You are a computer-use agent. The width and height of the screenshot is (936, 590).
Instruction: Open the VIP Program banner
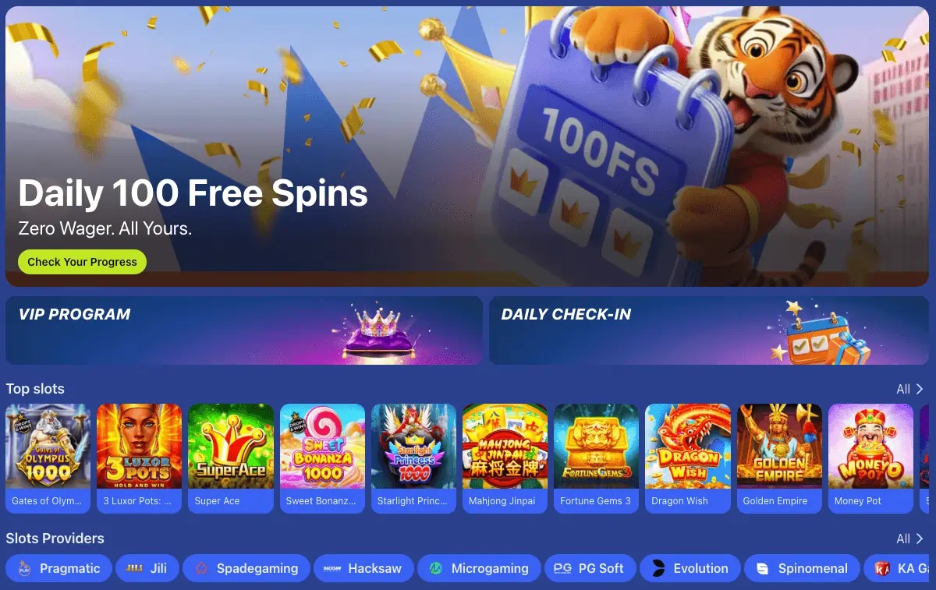click(x=244, y=330)
